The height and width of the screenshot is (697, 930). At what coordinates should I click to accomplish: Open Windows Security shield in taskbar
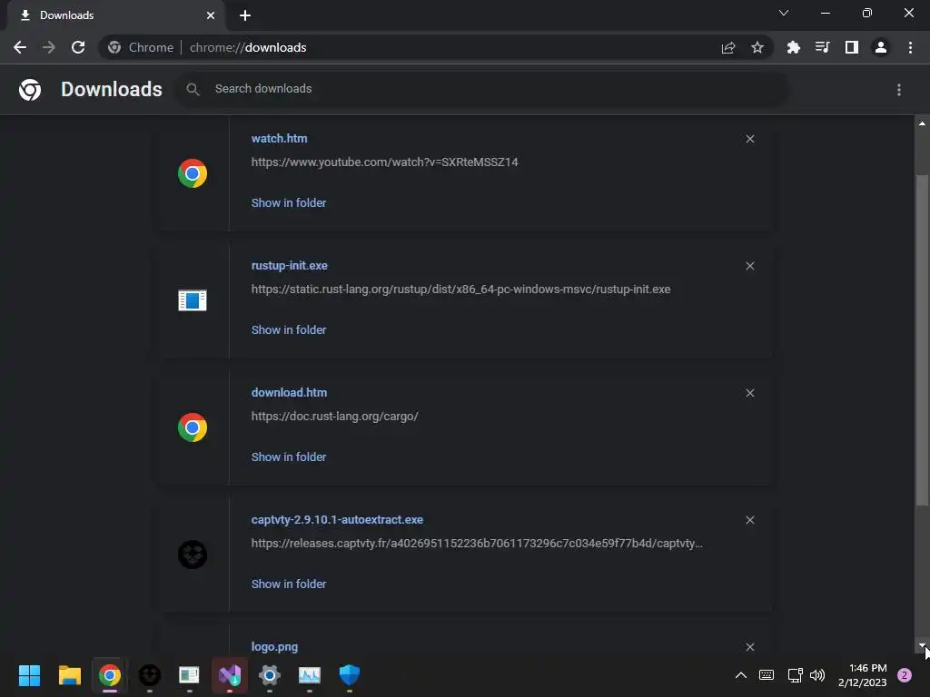350,675
